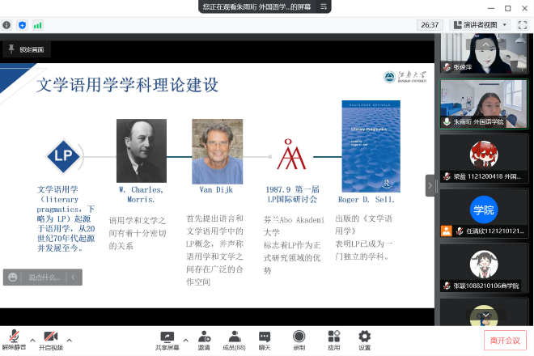Click the meeting info icon at top left
The image size is (534, 356).
(7, 25)
